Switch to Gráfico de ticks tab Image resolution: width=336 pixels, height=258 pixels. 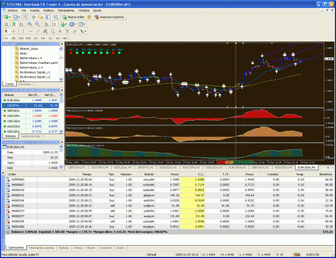tap(31, 136)
